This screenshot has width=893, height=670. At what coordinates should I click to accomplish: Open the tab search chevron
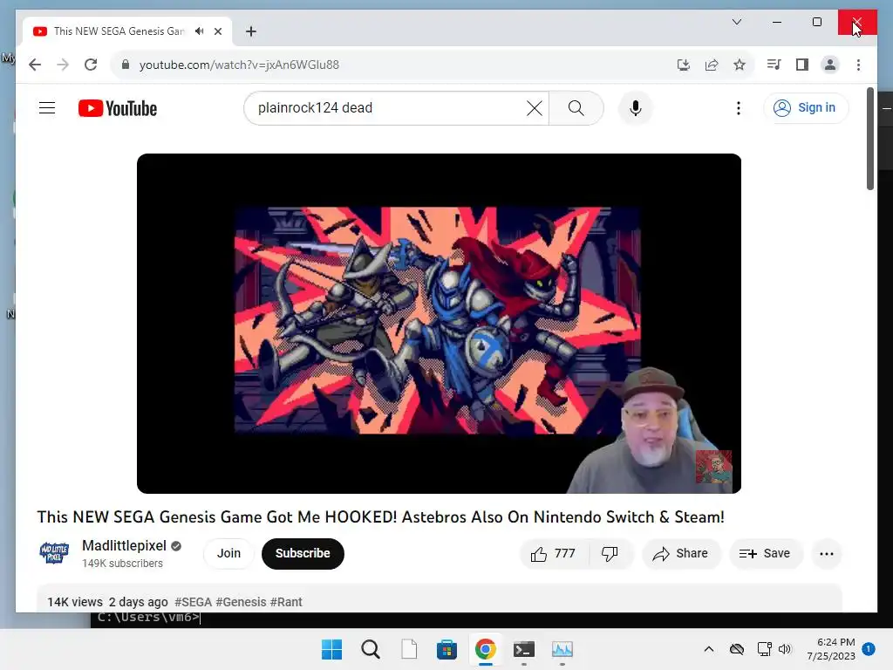click(736, 22)
